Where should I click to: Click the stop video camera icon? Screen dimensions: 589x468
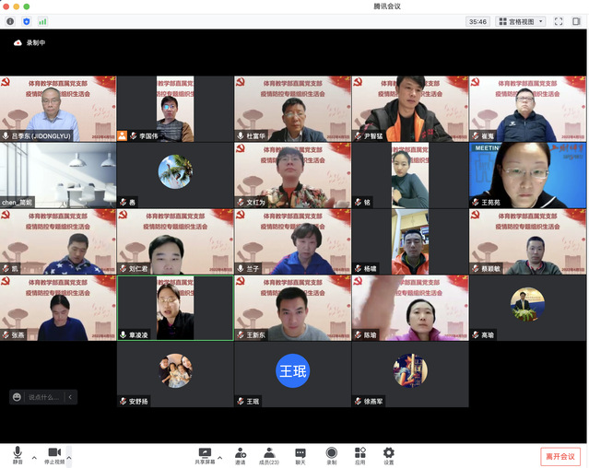pos(54,451)
